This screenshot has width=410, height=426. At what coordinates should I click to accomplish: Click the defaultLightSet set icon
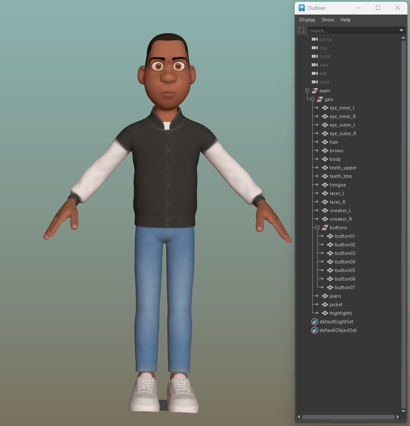(314, 322)
